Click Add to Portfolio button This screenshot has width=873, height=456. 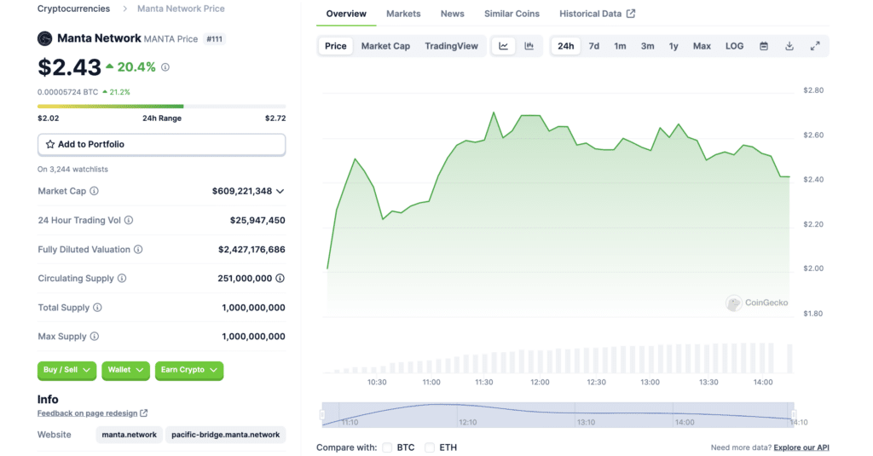(x=161, y=144)
